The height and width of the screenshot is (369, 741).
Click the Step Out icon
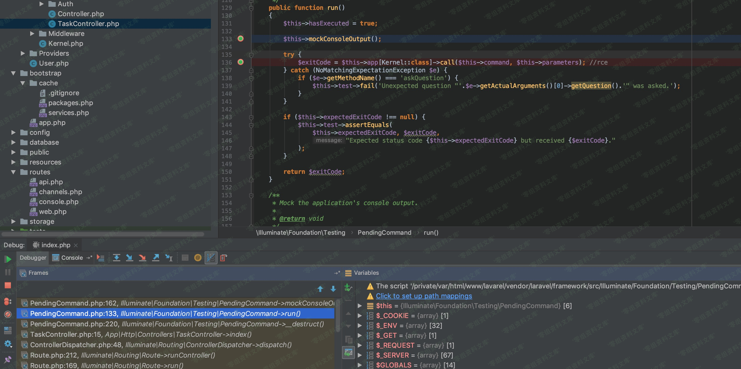coord(156,258)
